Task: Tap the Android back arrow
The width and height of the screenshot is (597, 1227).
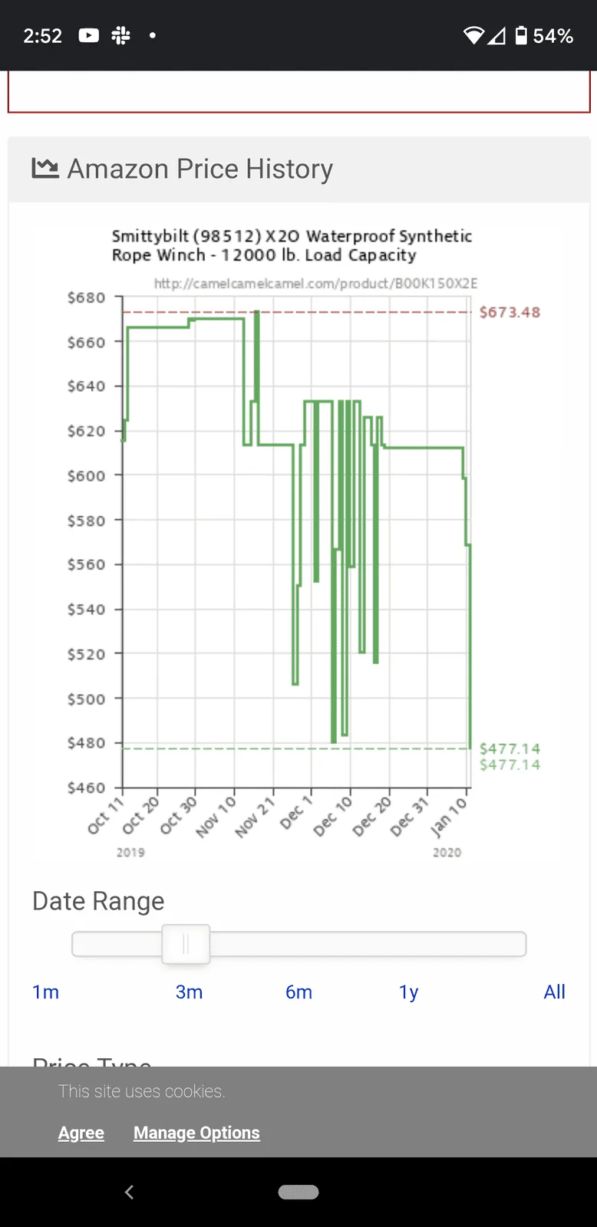Action: pos(129,1192)
